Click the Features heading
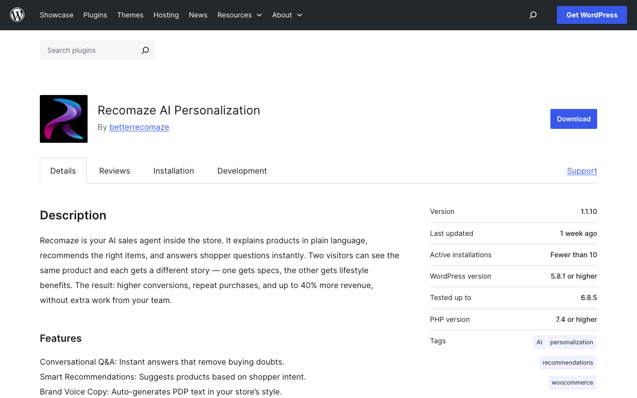637x398 pixels. 61,338
